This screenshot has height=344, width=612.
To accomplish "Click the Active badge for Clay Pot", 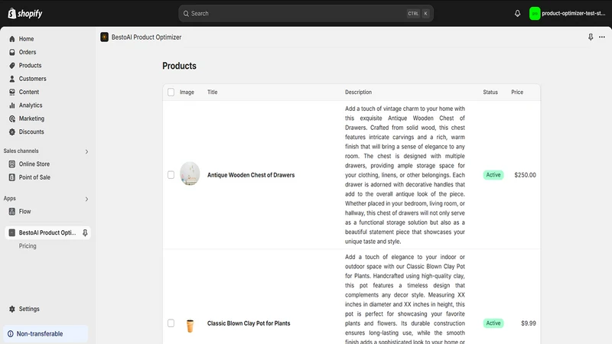I will coord(493,323).
